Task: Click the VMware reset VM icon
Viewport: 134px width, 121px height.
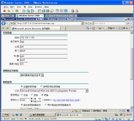Action: pos(17,11)
